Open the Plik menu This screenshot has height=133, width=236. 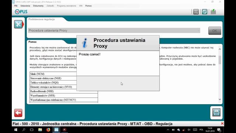[16, 6]
